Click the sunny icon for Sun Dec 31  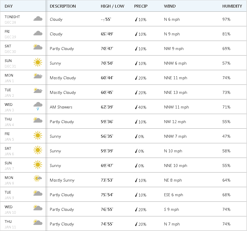point(38,62)
